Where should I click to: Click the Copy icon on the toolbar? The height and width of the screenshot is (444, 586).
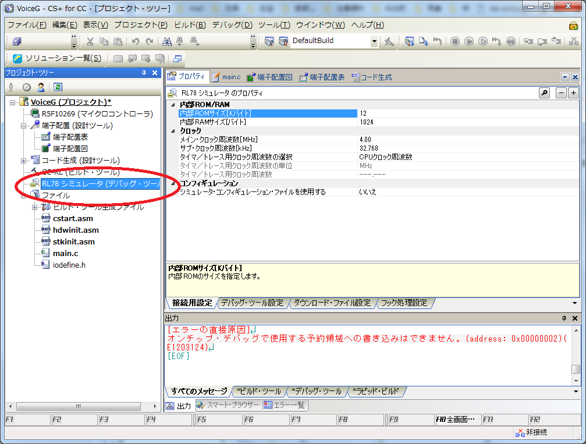coord(105,41)
